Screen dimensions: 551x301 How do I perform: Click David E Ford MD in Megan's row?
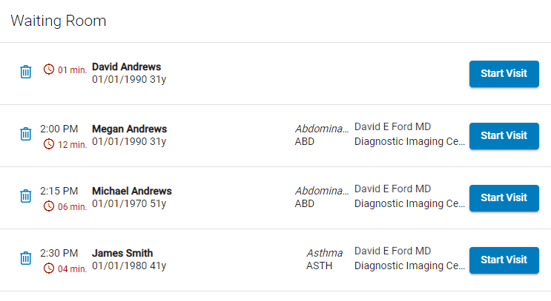pyautogui.click(x=392, y=126)
